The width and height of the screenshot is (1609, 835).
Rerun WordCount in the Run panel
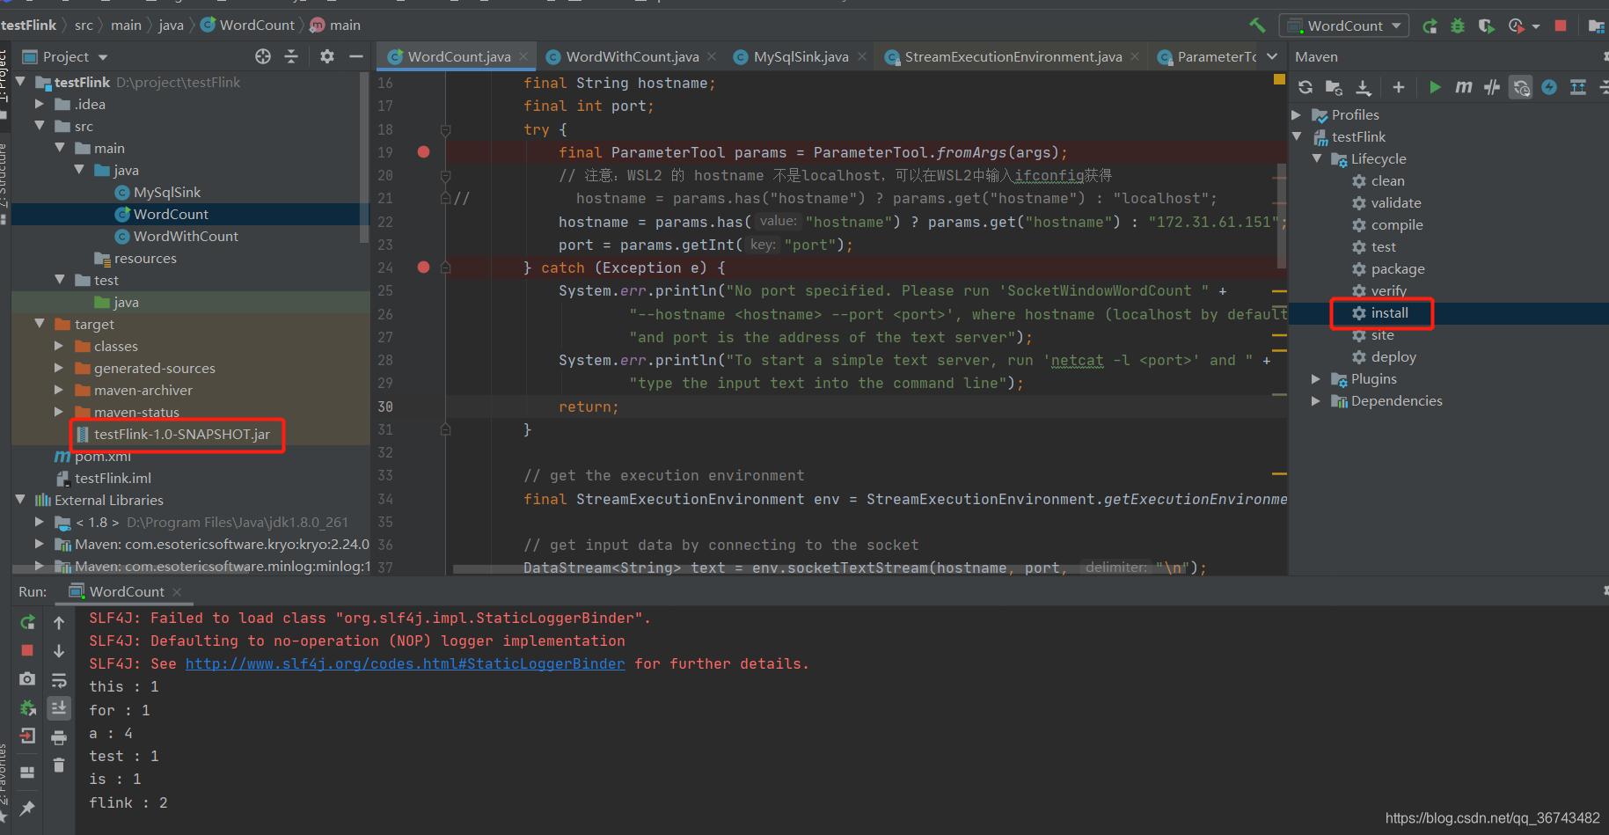[28, 622]
